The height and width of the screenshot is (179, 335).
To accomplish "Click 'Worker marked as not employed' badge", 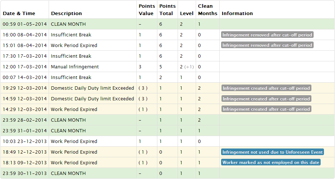I will (x=271, y=162).
